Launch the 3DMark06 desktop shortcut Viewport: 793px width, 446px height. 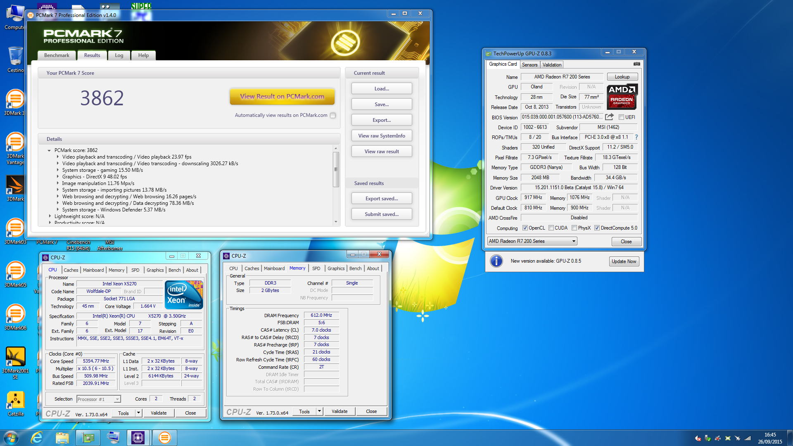click(15, 317)
